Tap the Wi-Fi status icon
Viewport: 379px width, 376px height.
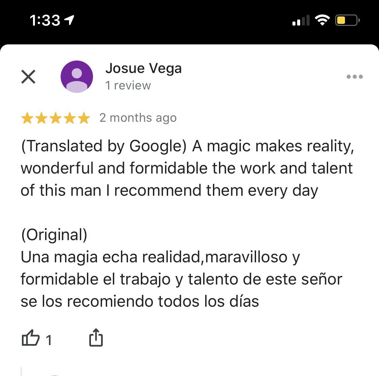click(x=322, y=21)
